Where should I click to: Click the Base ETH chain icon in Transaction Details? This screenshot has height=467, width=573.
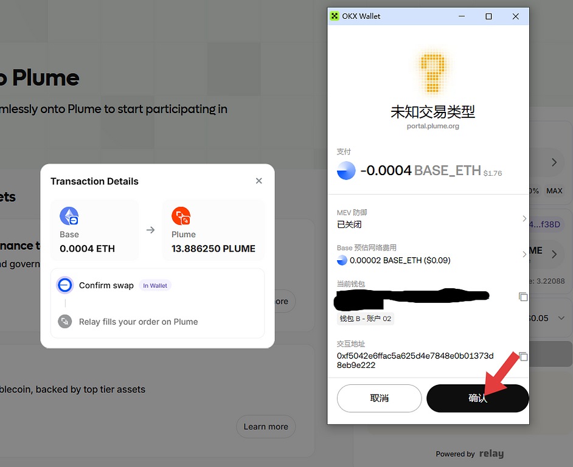(x=69, y=216)
